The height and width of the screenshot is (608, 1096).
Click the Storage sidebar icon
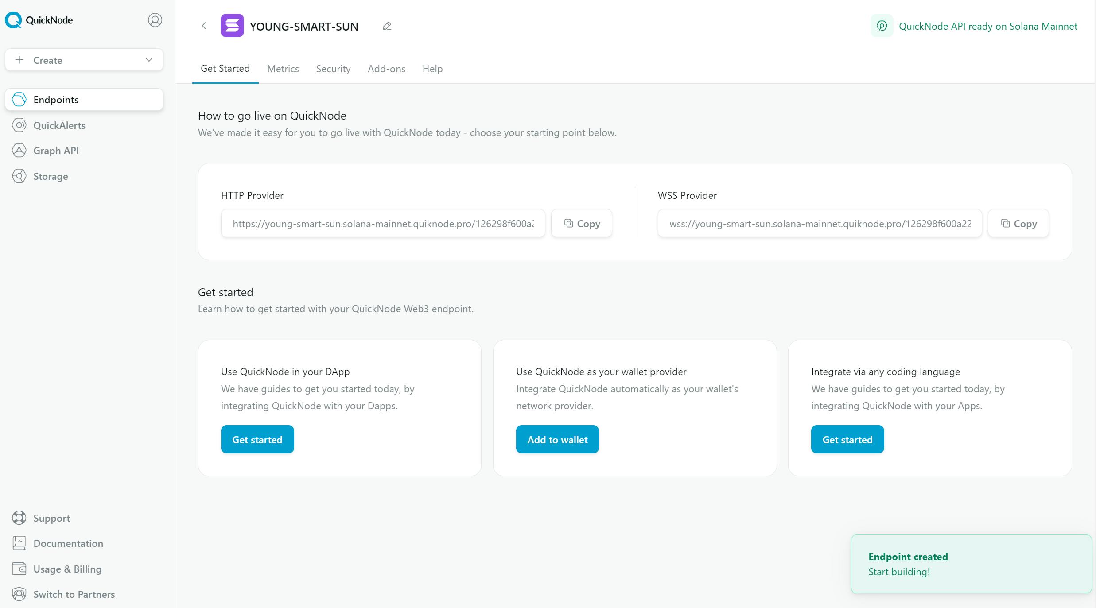tap(19, 176)
